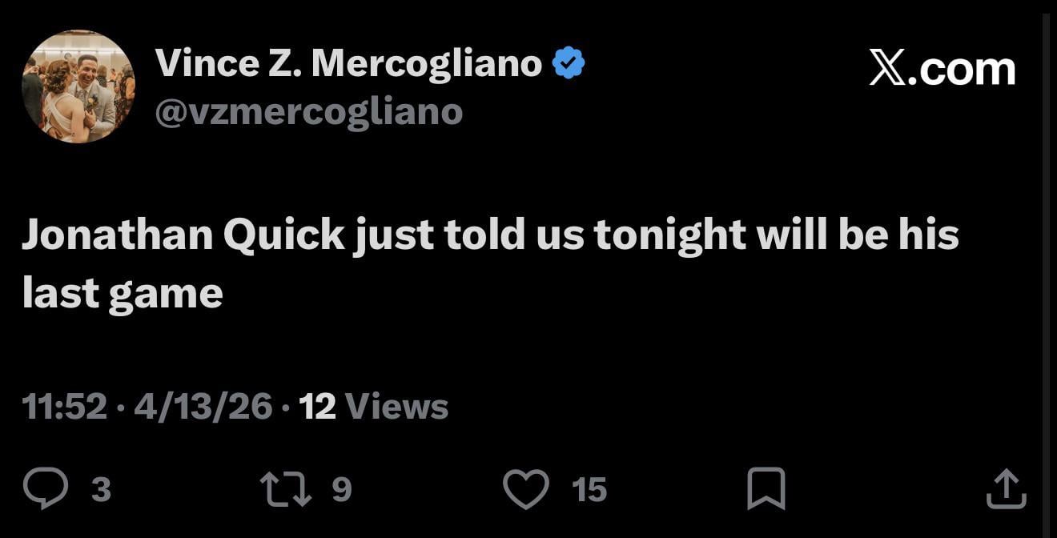Click the blue verified checkmark badge
This screenshot has width=1057, height=538.
point(569,63)
